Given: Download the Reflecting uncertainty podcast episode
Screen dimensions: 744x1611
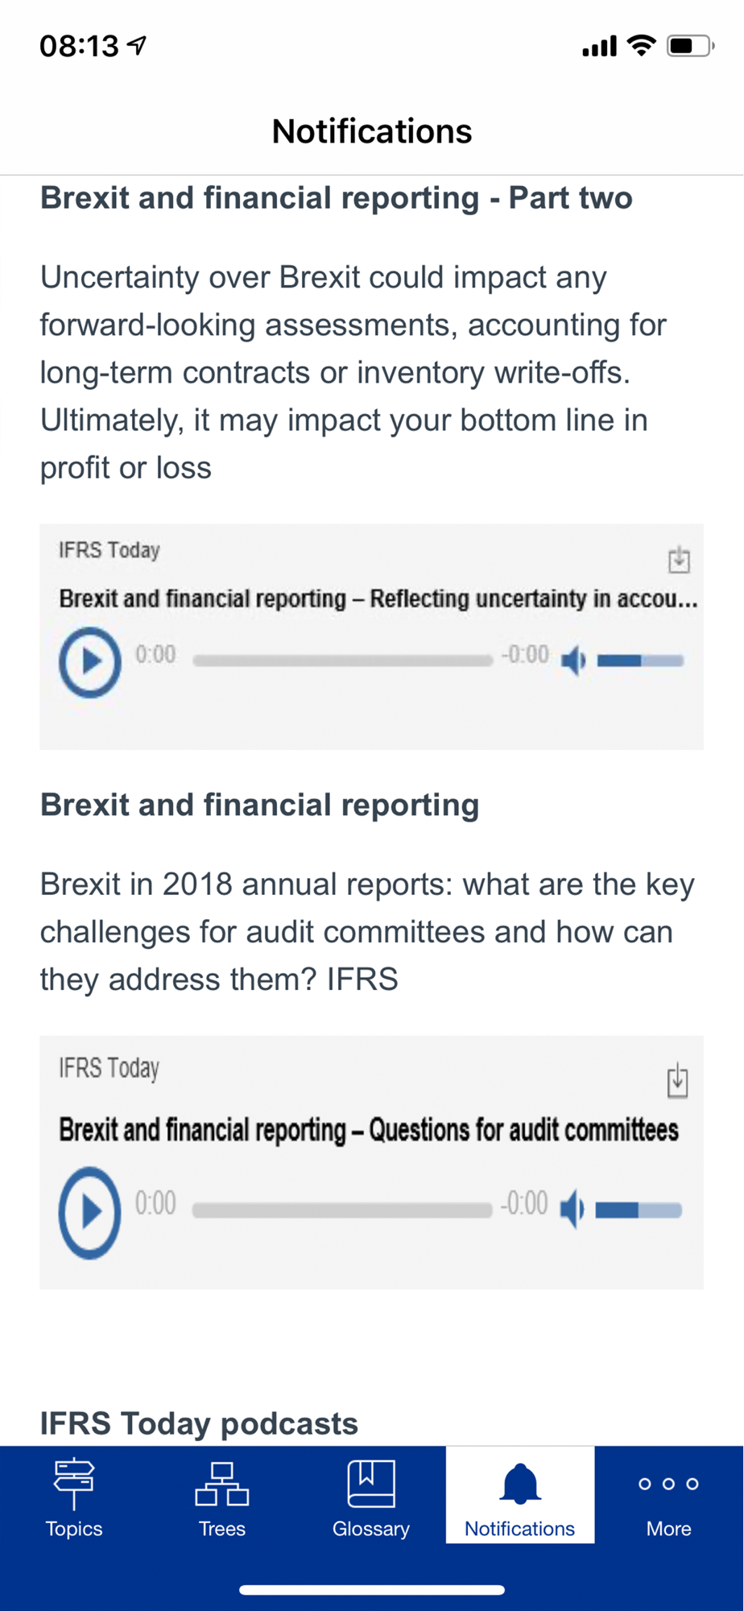Looking at the screenshot, I should (x=679, y=559).
